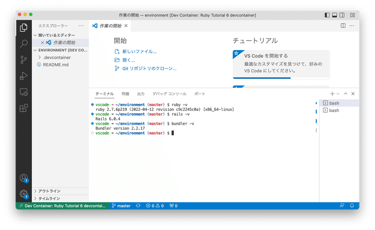Viewport: 375px width, 230px height.
Task: Click the master branch in status bar
Action: [x=121, y=206]
